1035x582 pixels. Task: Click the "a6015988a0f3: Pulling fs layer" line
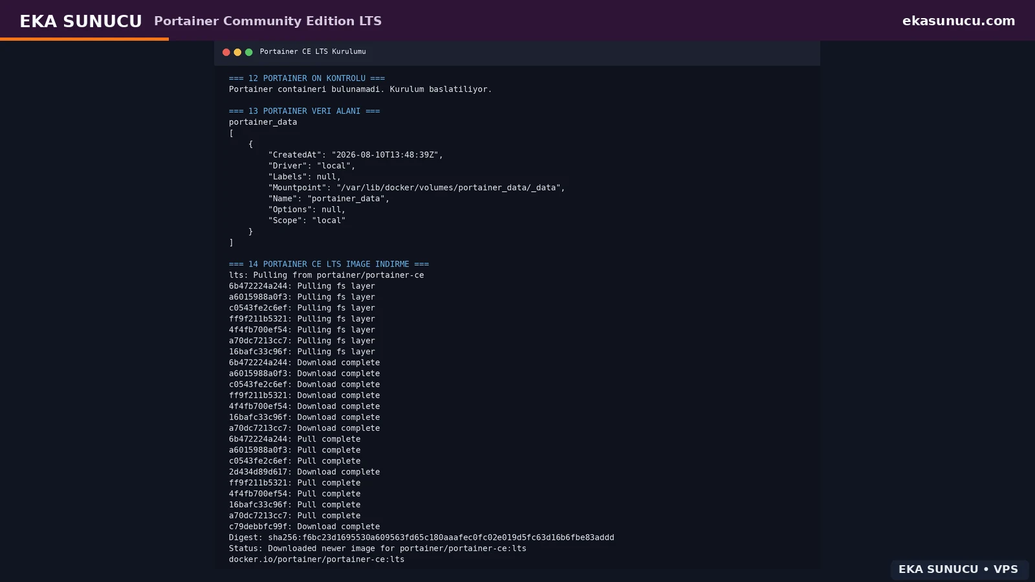[302, 297]
